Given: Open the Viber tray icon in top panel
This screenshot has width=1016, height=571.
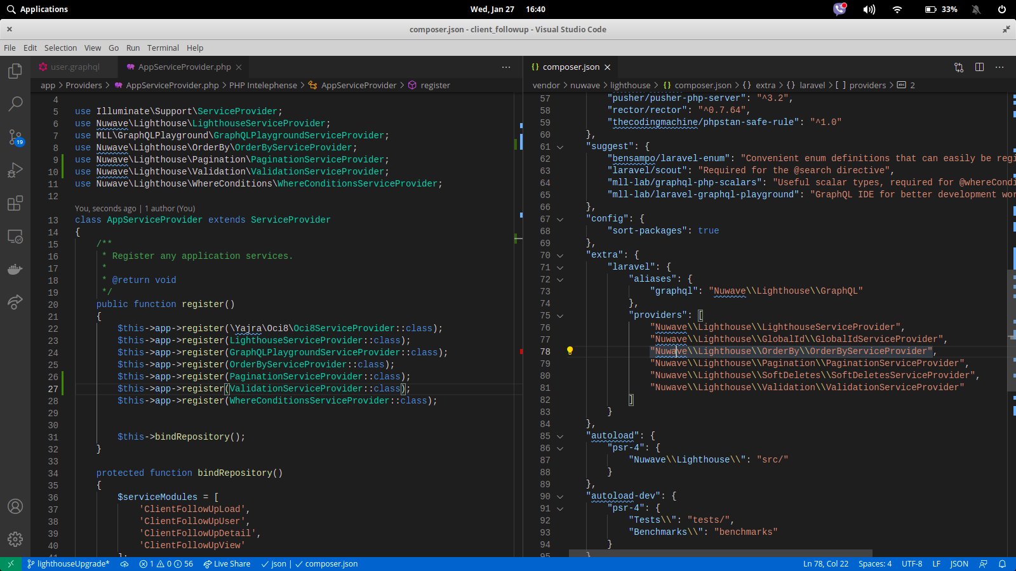Looking at the screenshot, I should click(x=839, y=9).
